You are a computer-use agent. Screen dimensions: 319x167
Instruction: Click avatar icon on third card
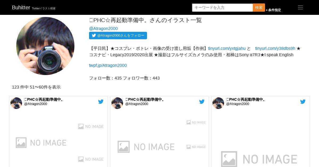coord(218,103)
